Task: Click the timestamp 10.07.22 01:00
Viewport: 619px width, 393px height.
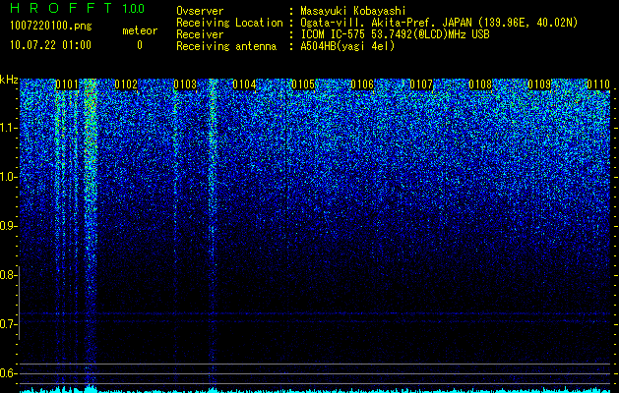Action: [50, 45]
